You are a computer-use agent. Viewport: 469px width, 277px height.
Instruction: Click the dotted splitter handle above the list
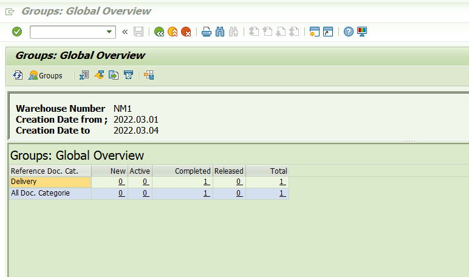[409, 141]
